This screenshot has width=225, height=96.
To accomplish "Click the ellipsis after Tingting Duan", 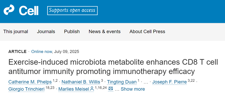I will [x=146, y=82].
